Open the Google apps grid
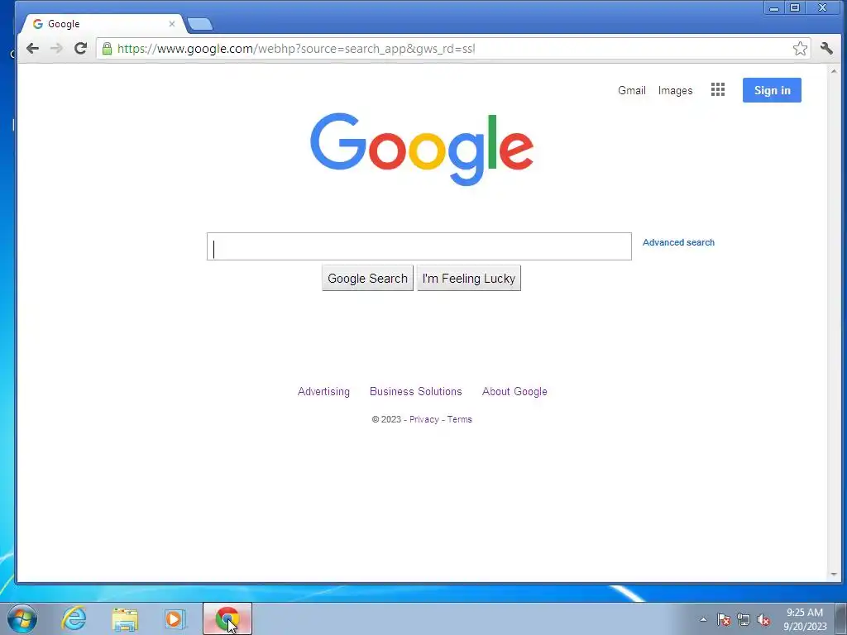This screenshot has width=847, height=635. coord(718,89)
